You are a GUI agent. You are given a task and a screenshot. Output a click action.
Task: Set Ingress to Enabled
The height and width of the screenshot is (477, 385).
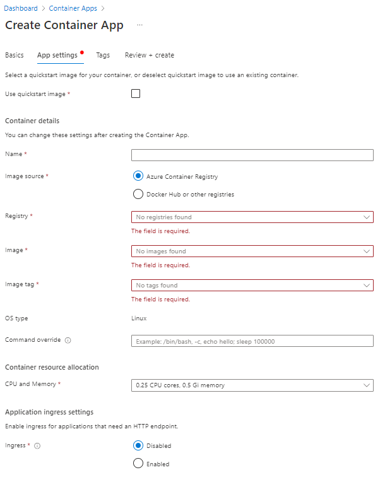click(138, 464)
